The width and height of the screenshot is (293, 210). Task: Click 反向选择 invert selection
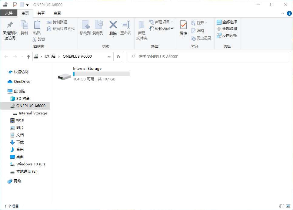pyautogui.click(x=227, y=36)
